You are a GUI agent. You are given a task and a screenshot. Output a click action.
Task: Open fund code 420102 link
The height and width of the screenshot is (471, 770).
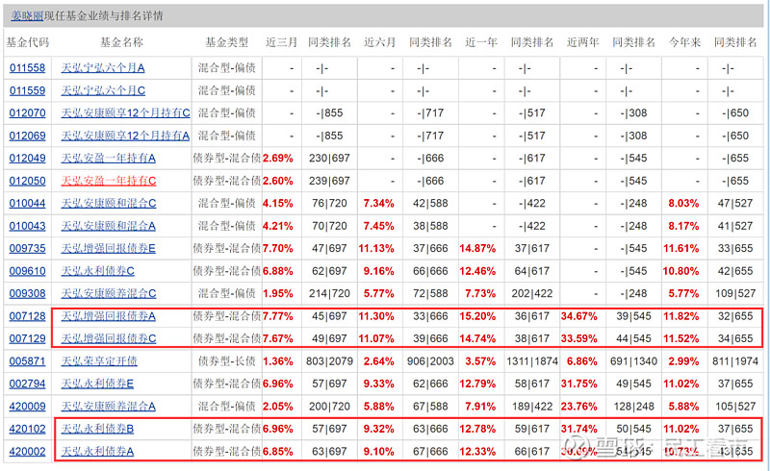coord(28,429)
